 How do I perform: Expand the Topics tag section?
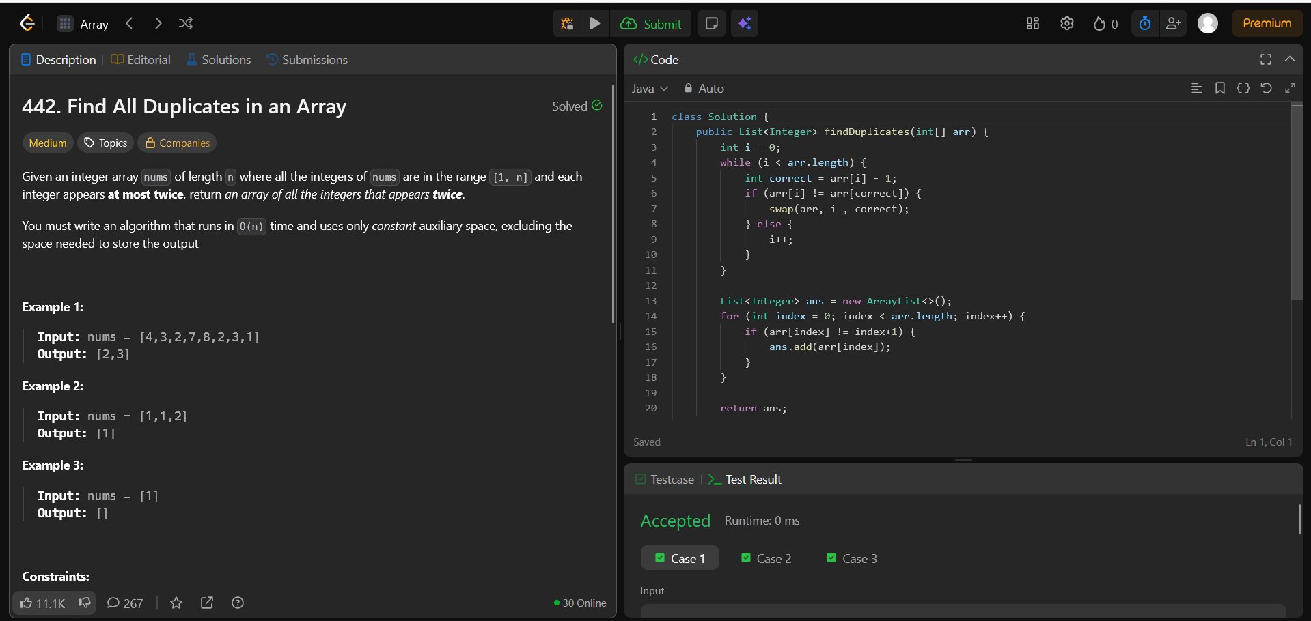click(105, 143)
